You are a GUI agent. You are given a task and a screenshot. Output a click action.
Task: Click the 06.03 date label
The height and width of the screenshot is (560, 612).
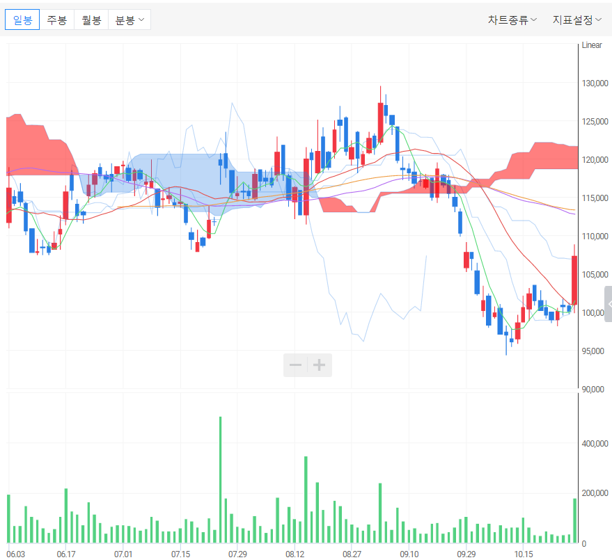15,554
